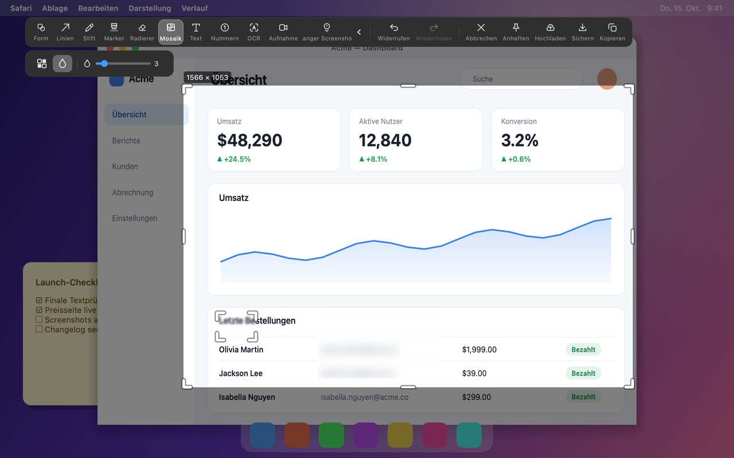
Task: Open the Aufnahme recording option
Action: coord(283,32)
